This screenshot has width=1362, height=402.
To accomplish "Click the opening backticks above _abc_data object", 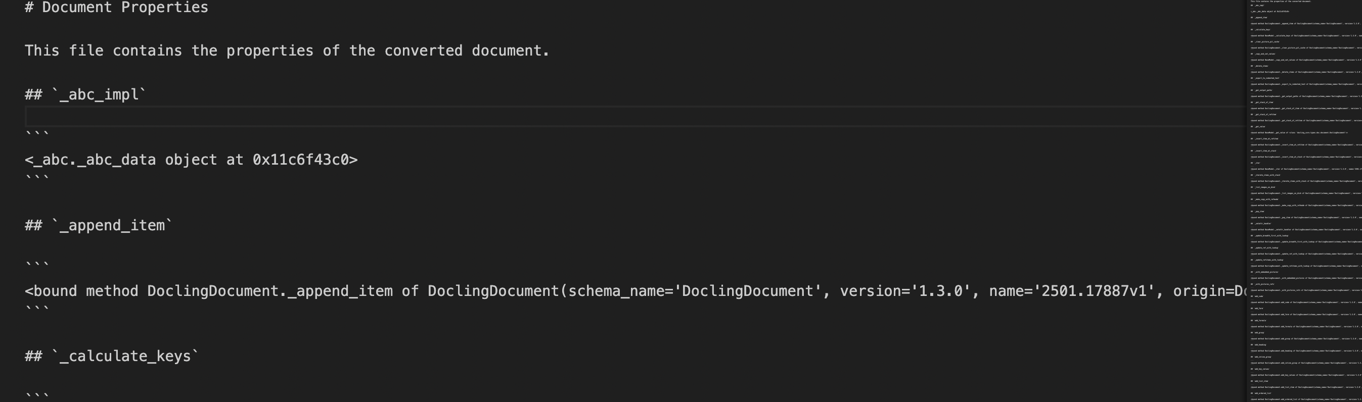I will point(37,135).
